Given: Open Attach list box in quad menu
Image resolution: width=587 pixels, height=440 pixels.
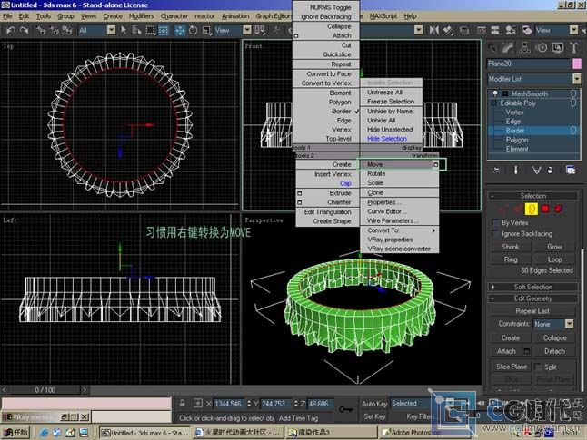Looking at the screenshot, I should coord(295,36).
